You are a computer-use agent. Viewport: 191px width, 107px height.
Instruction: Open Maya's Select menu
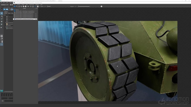point(10,2)
